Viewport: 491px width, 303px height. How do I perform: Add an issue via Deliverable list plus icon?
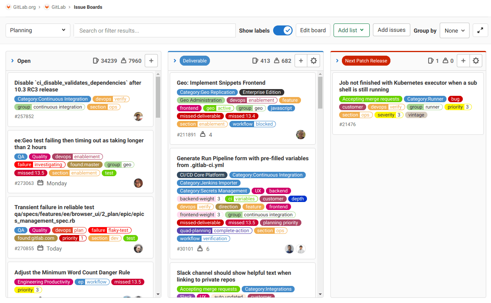tap(301, 60)
